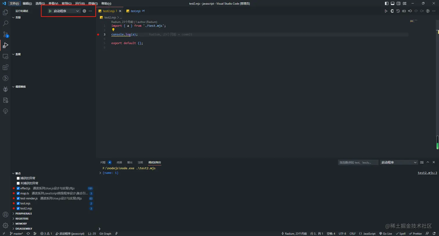The height and width of the screenshot is (236, 439).
Task: Uncheck map.ts breakpoint checkbox
Action: click(18, 193)
